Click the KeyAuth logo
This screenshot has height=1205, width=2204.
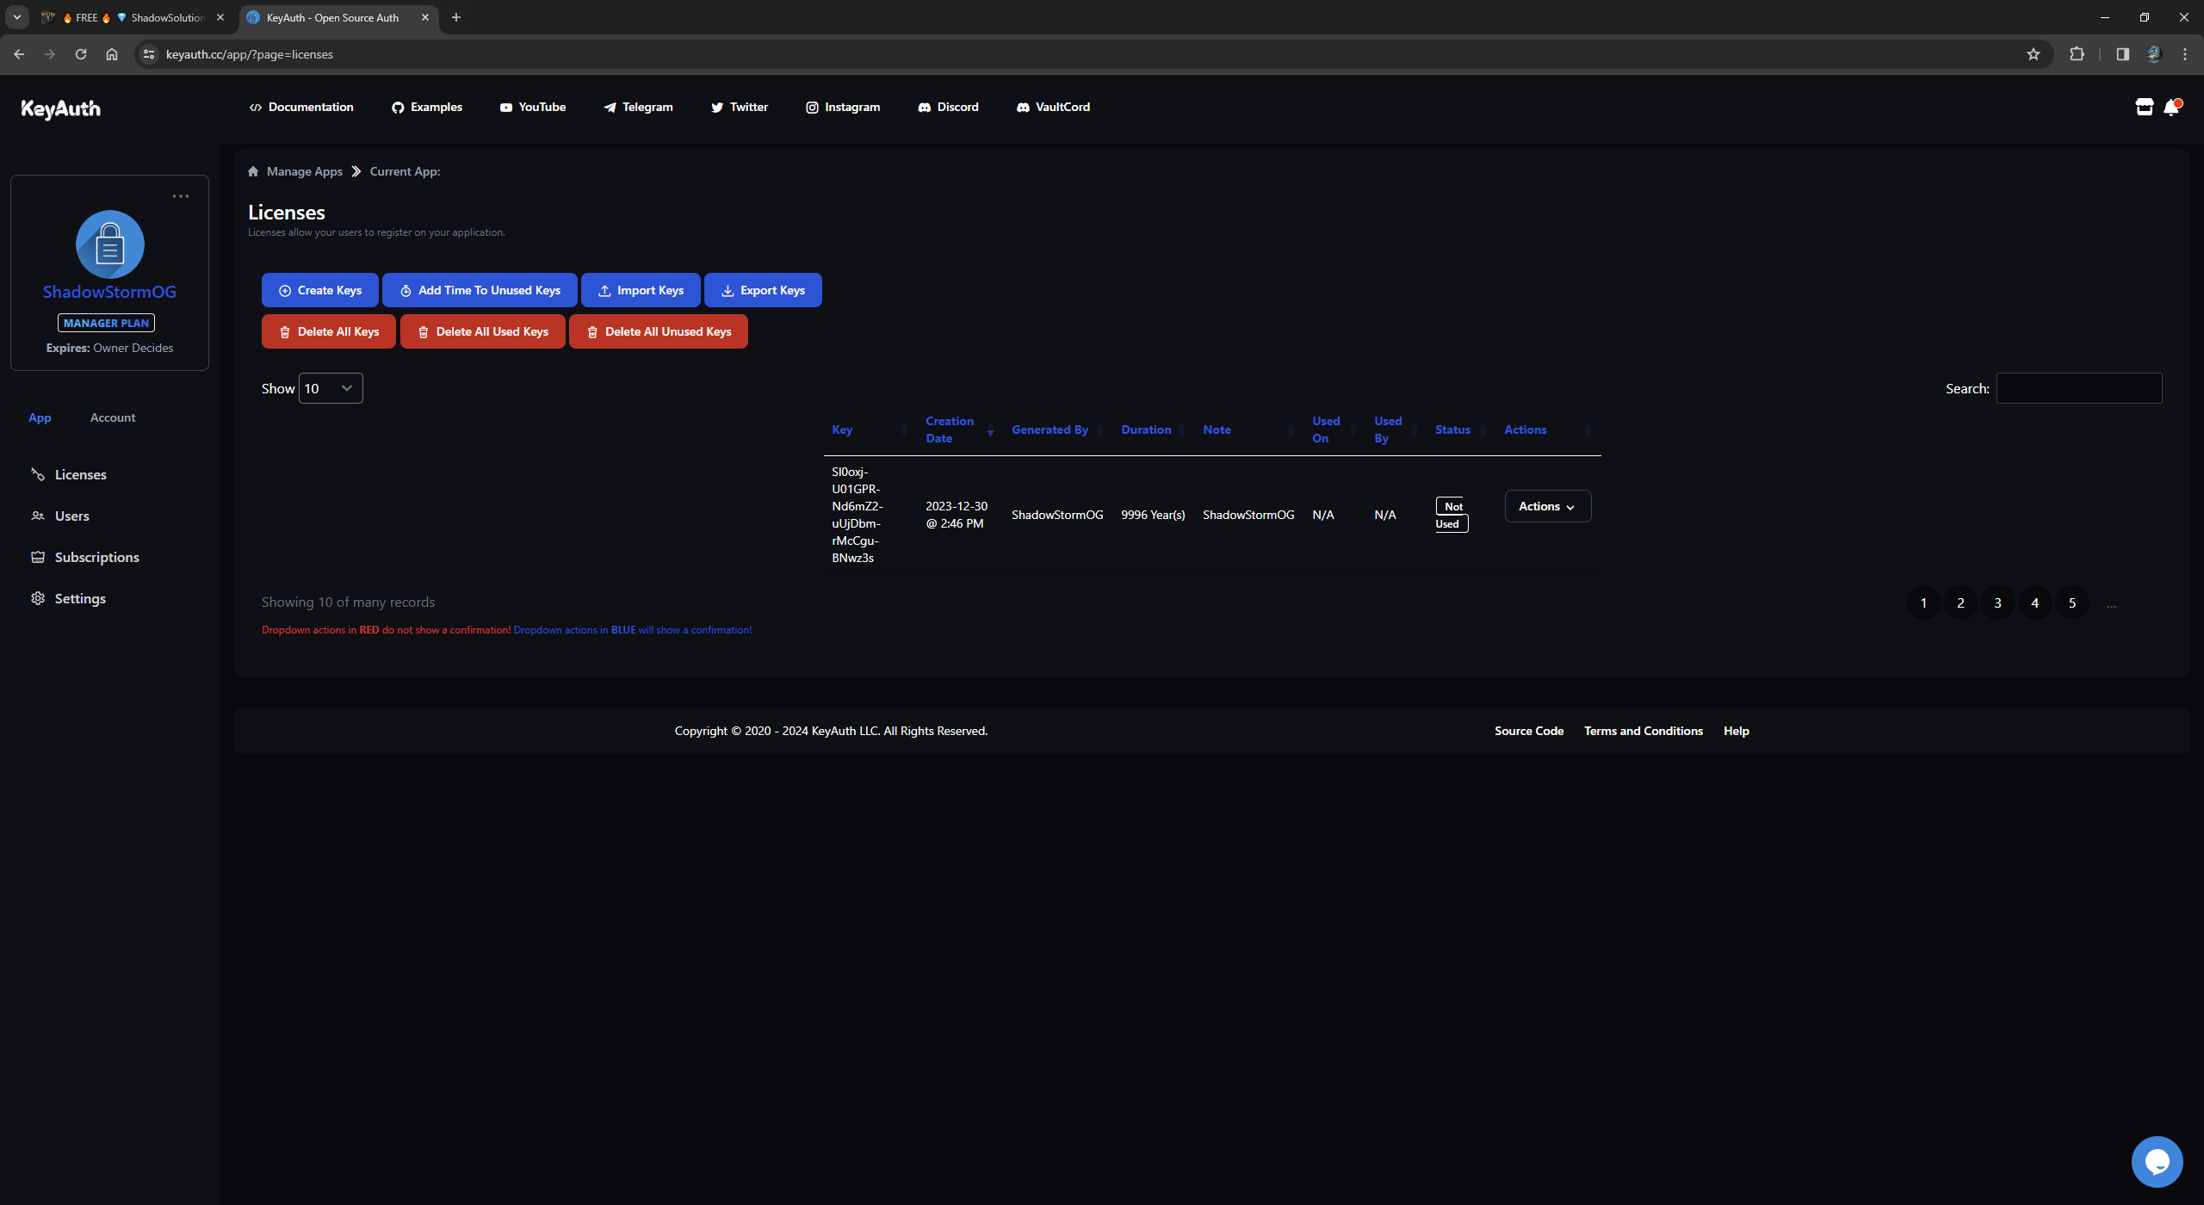click(60, 108)
